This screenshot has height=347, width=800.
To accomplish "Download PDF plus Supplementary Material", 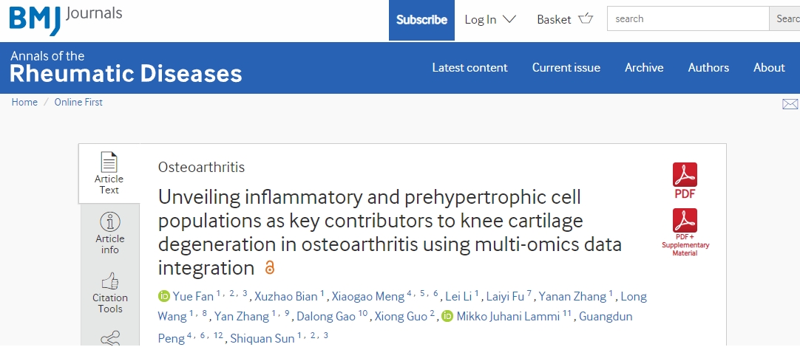I will [685, 221].
